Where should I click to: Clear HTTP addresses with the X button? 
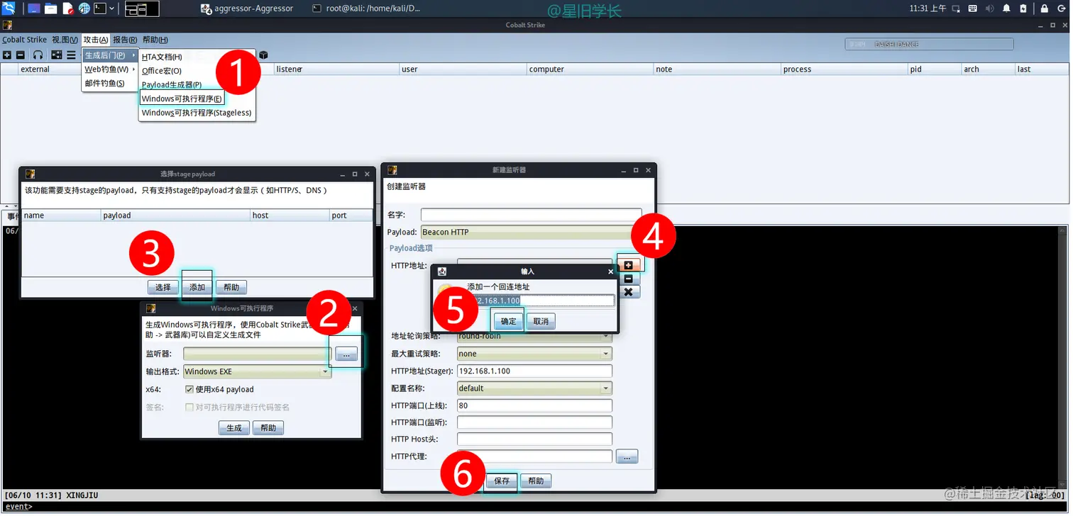[628, 292]
